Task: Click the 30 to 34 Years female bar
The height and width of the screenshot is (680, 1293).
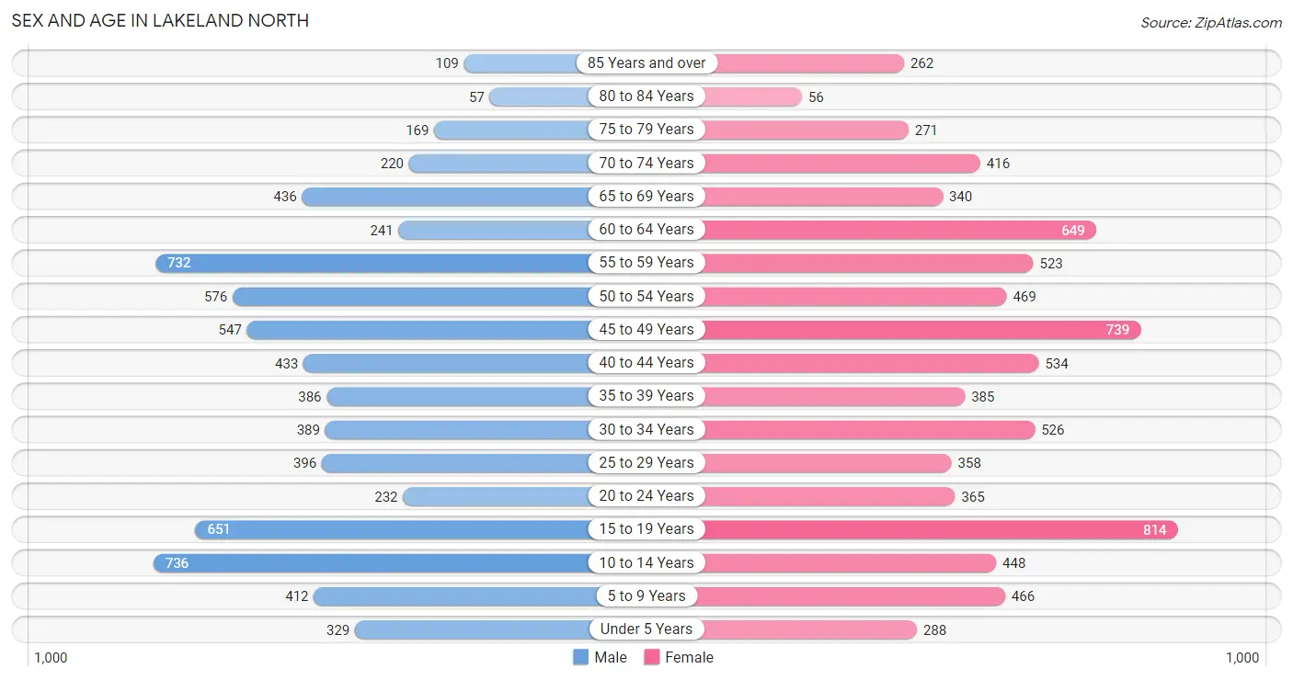Action: coord(870,429)
